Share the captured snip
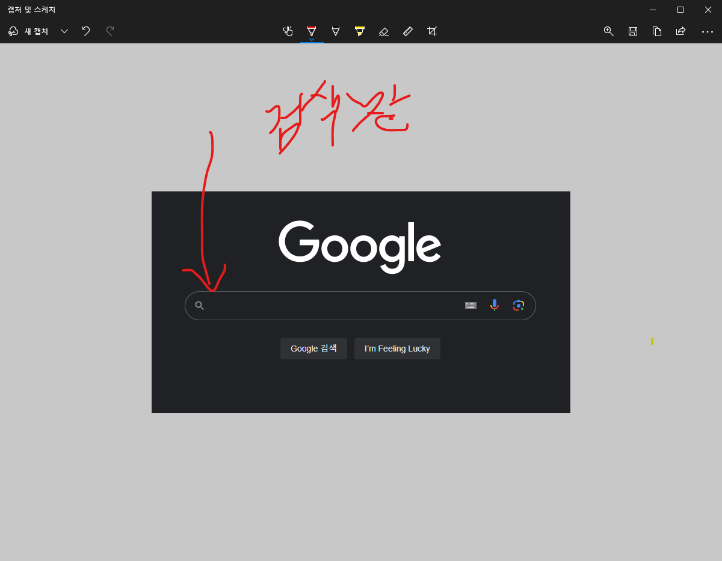The width and height of the screenshot is (722, 561). pos(681,31)
